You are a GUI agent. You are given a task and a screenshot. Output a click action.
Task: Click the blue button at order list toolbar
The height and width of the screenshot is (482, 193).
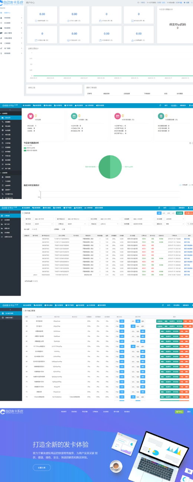click(159, 212)
